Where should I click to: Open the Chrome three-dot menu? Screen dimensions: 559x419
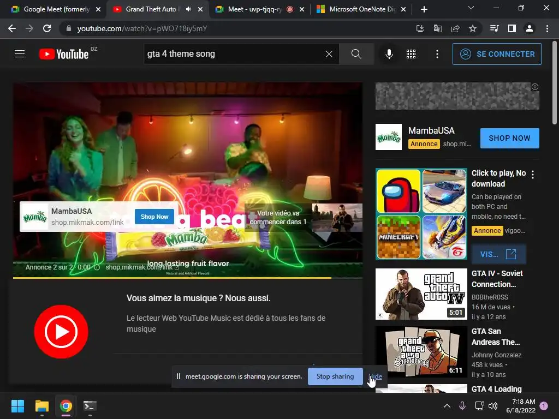pyautogui.click(x=547, y=28)
